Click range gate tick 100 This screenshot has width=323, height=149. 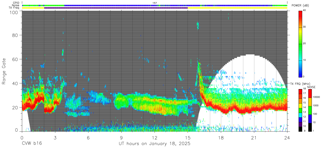point(14,12)
